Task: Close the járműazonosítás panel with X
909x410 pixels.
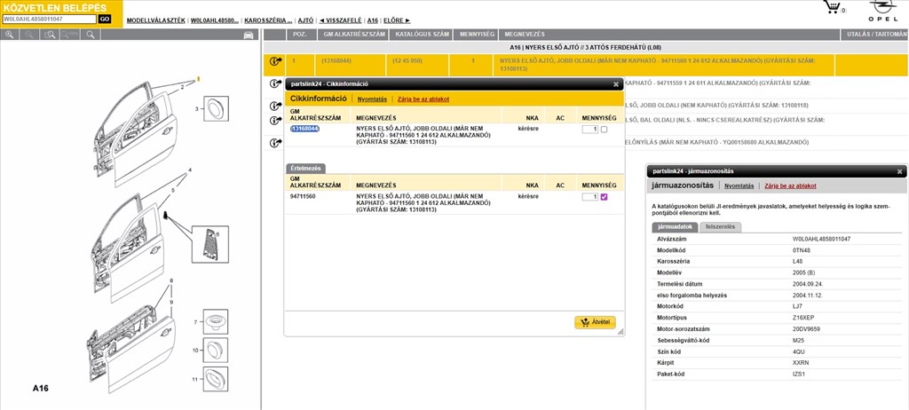Action: point(900,171)
